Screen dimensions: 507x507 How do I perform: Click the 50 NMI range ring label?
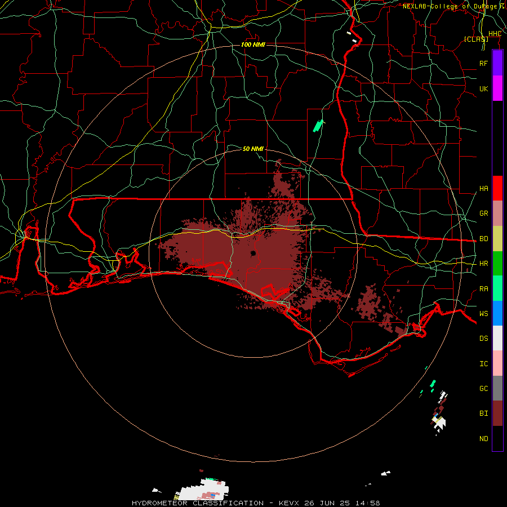point(253,149)
